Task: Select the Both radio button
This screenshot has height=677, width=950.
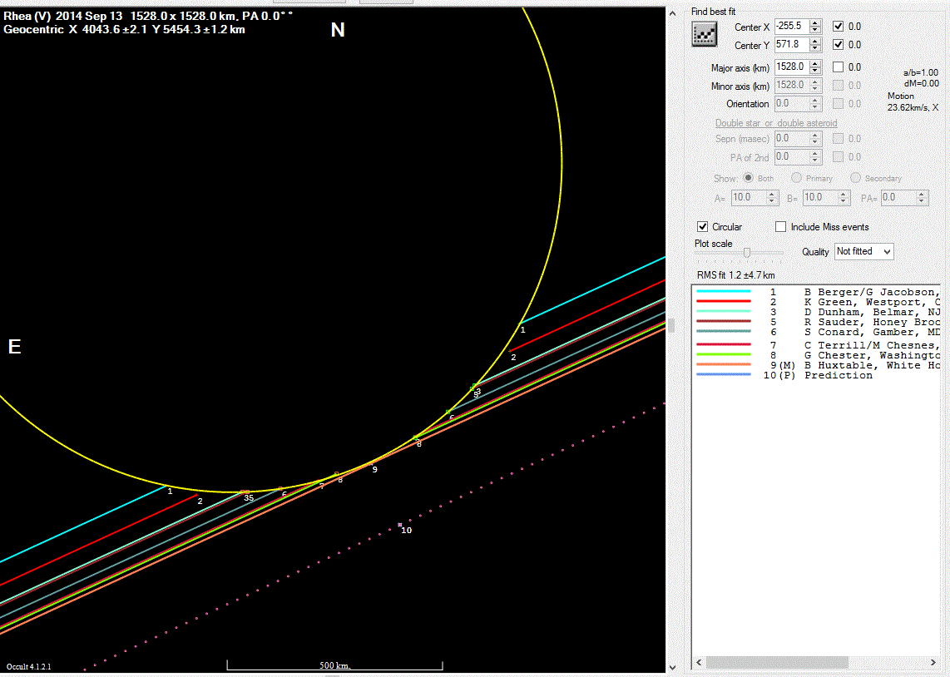Action: pos(748,177)
